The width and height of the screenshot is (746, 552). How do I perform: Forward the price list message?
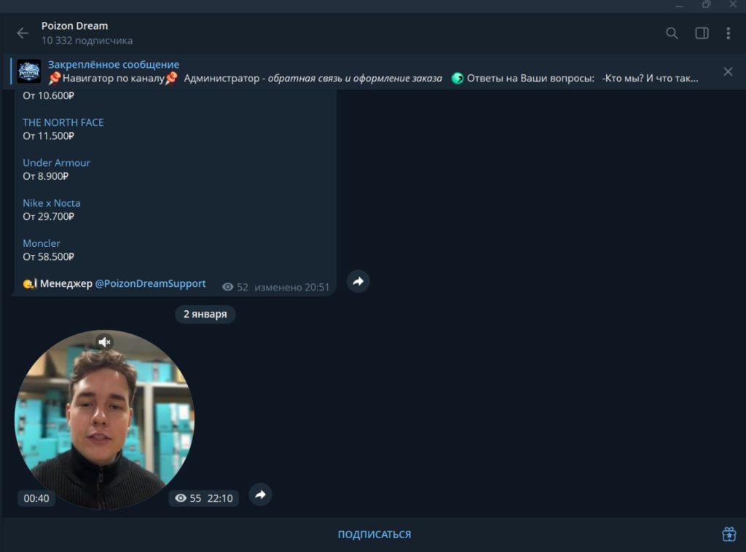(358, 281)
